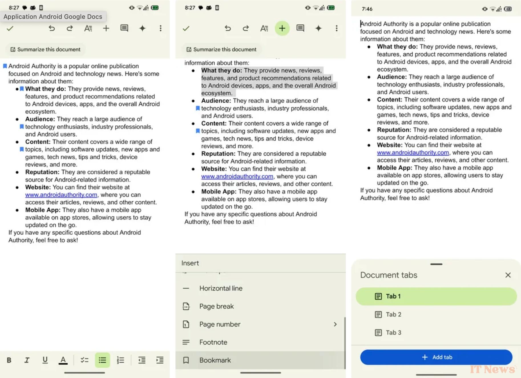Open text formatting with the A icon
Image resolution: width=521 pixels, height=378 pixels.
pyautogui.click(x=88, y=28)
